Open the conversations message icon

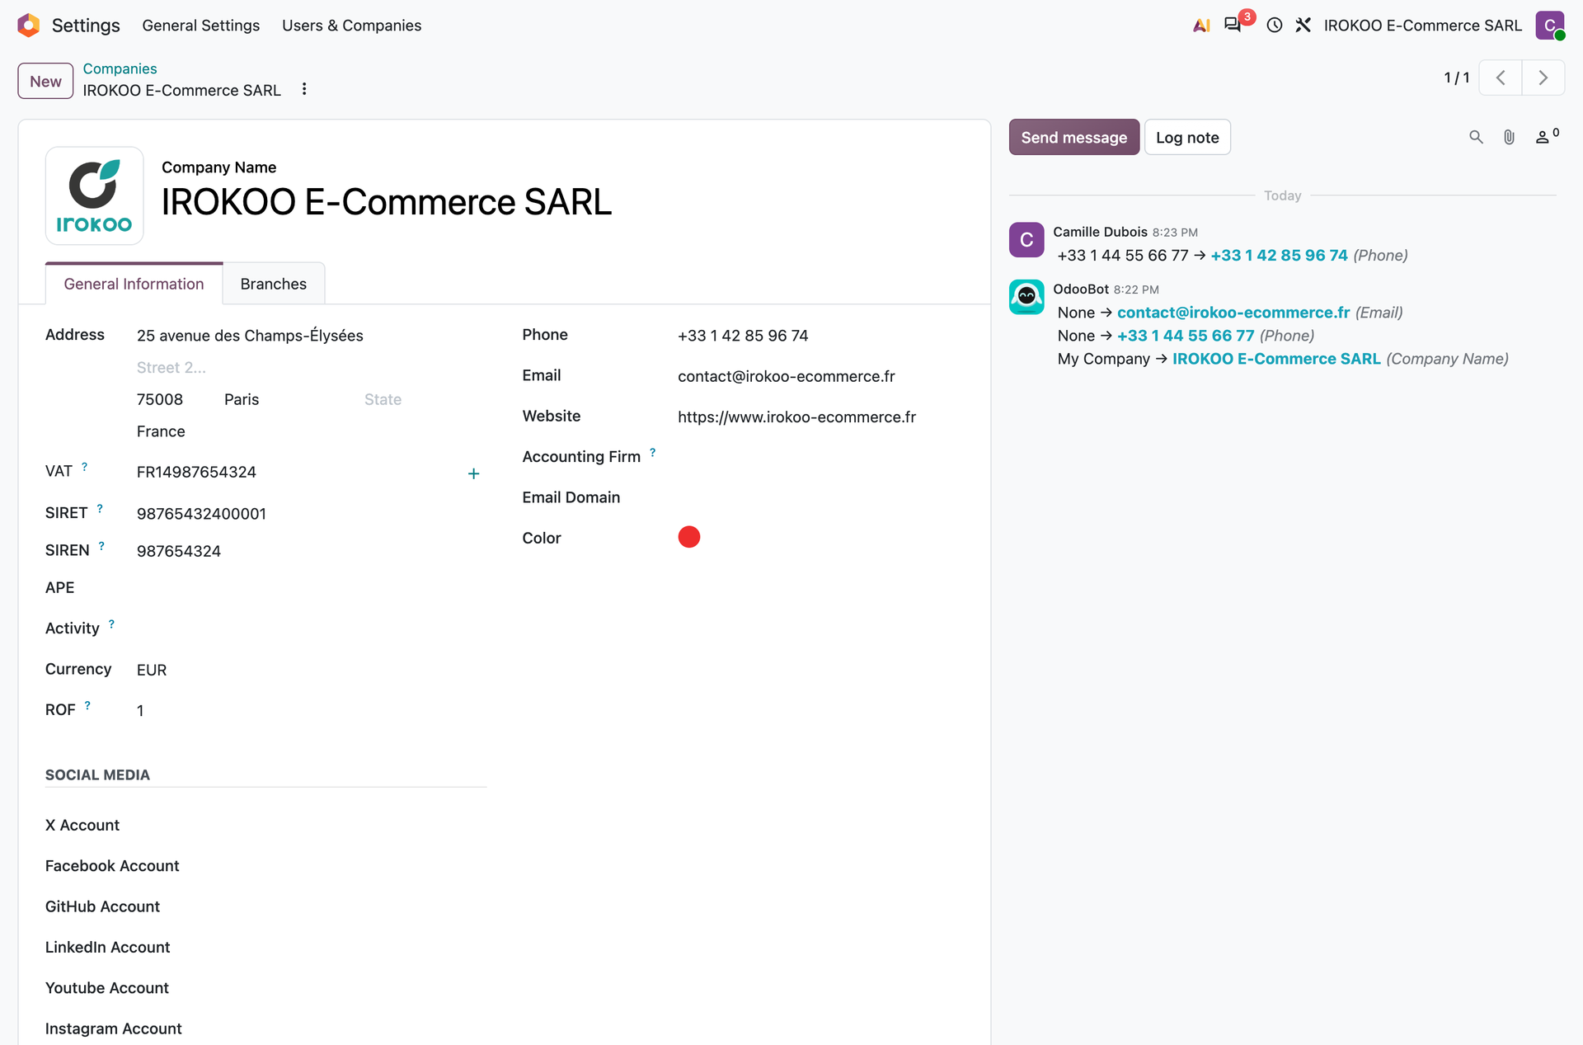point(1233,25)
